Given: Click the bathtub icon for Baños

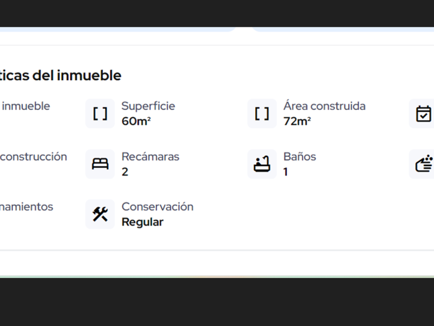Looking at the screenshot, I should (x=262, y=164).
